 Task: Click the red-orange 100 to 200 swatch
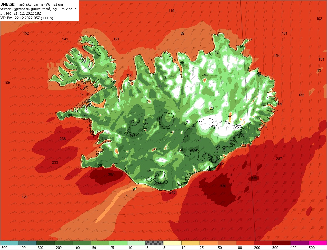tap(245, 243)
